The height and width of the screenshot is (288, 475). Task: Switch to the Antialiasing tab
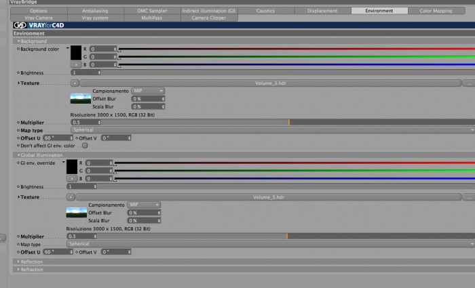click(x=96, y=11)
